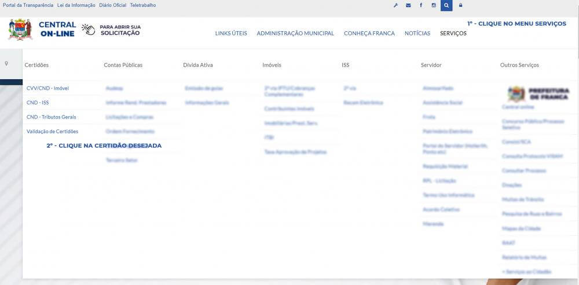Open Mapas da Cidade link
579x285 pixels.
coord(521,228)
